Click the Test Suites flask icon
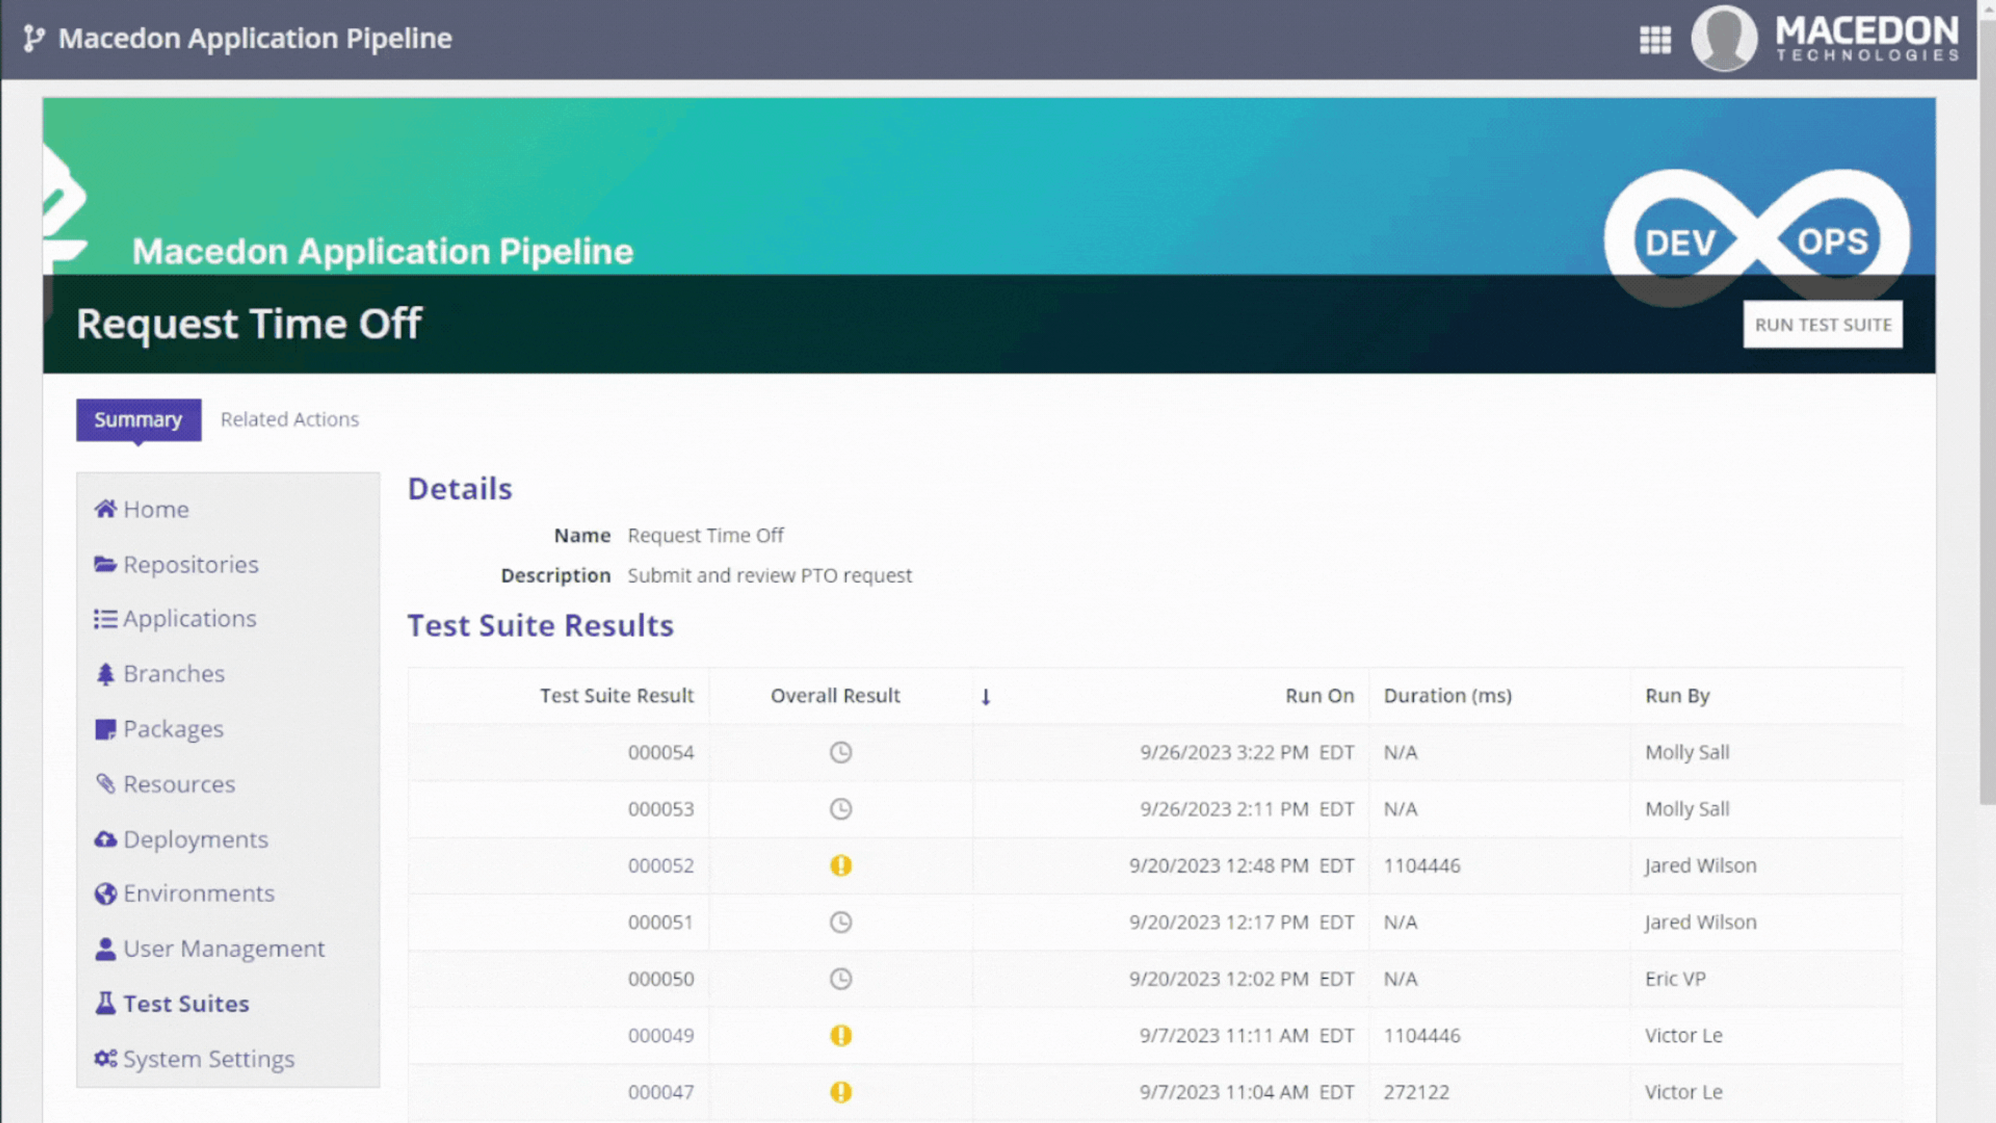The height and width of the screenshot is (1123, 1996). coord(106,1003)
